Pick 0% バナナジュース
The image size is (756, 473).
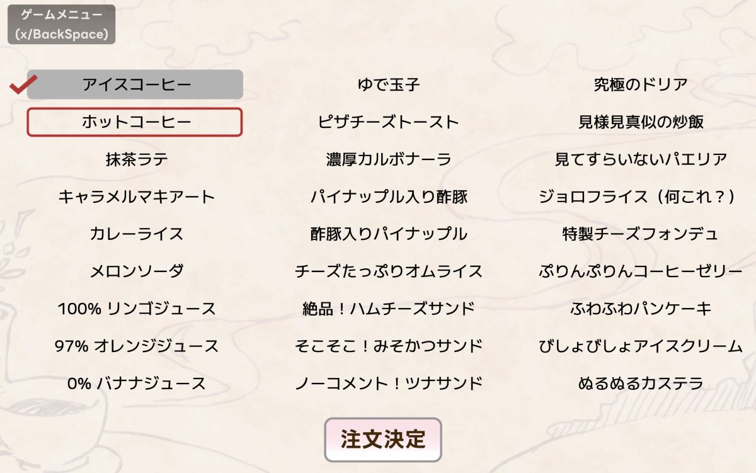point(137,383)
